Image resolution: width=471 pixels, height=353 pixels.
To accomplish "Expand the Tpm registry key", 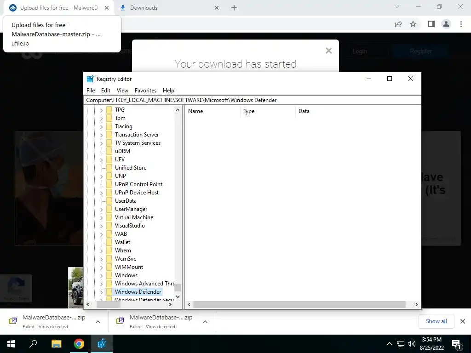I will pyautogui.click(x=101, y=119).
